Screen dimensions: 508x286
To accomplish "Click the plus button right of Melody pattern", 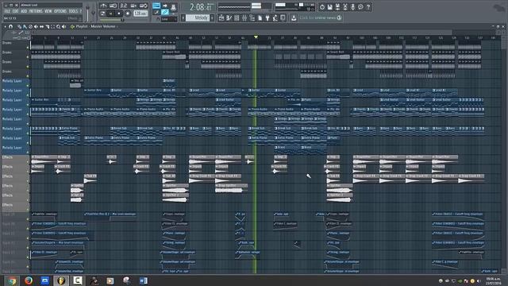I will click(212, 17).
